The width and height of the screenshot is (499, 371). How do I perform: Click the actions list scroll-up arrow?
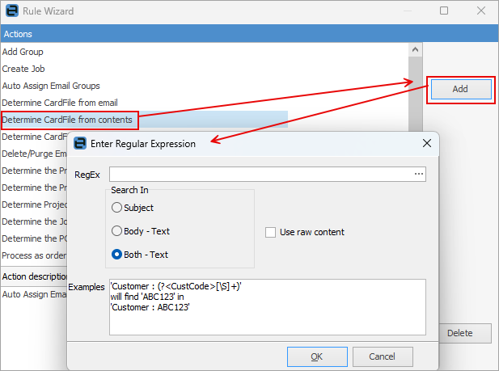[415, 49]
